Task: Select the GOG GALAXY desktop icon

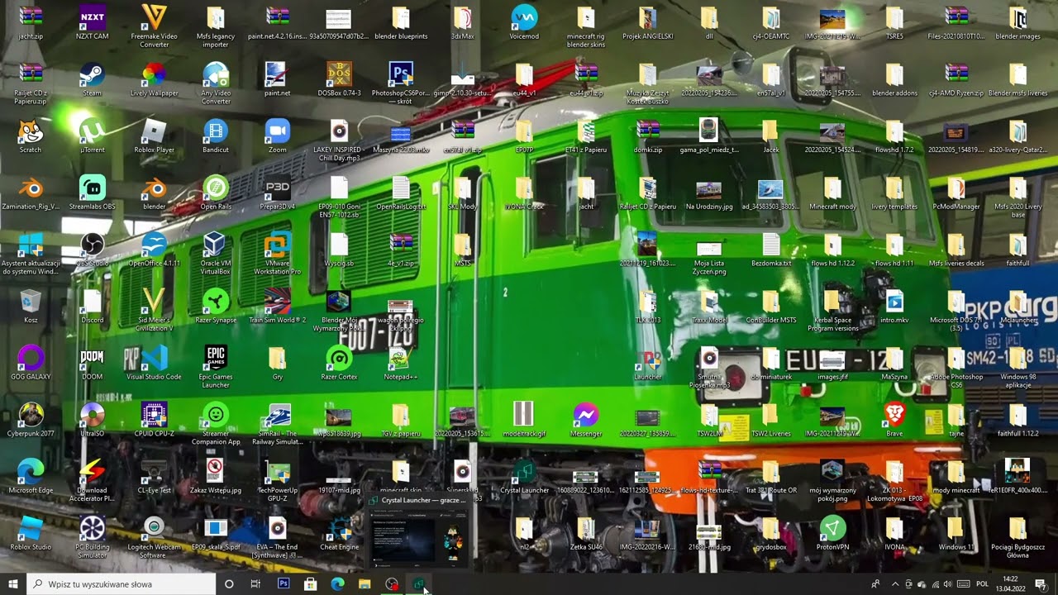Action: click(31, 363)
